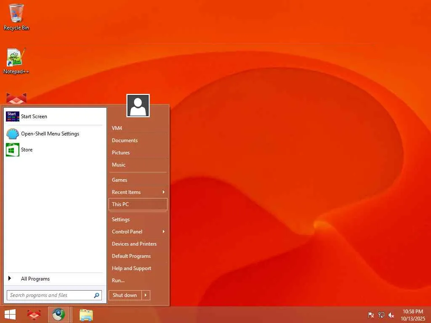431x323 pixels.
Task: Click the Recent Items label
Action: 126,192
